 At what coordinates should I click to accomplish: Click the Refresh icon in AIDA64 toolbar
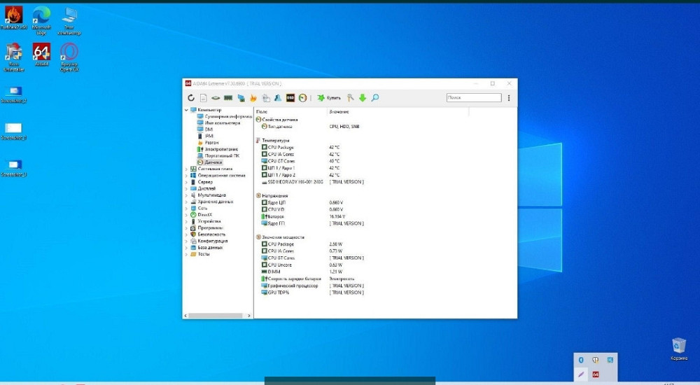coord(191,98)
